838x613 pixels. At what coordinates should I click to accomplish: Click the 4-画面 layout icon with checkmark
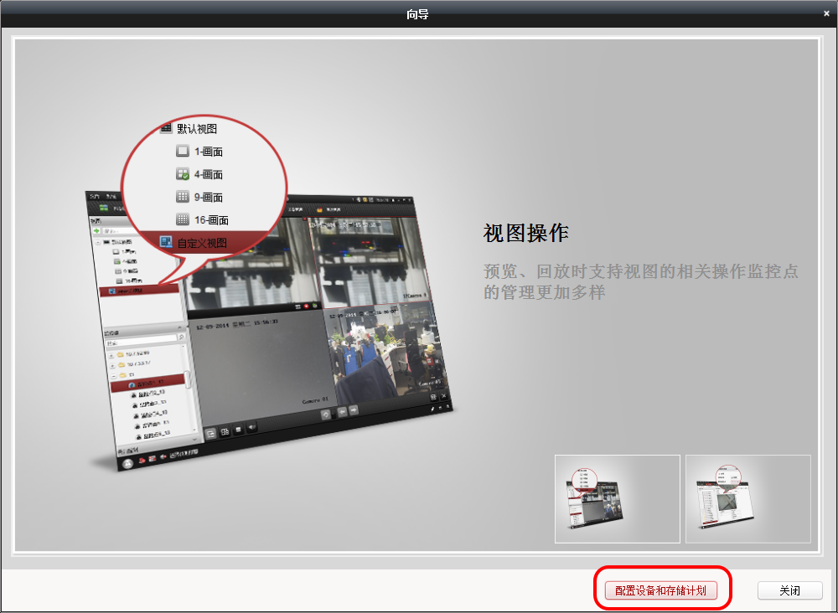pyautogui.click(x=183, y=174)
